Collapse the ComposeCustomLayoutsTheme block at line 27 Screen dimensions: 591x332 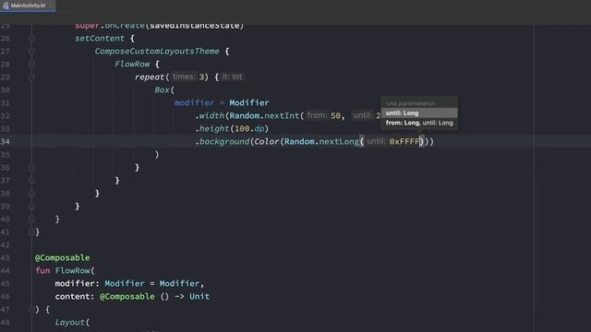tap(31, 52)
